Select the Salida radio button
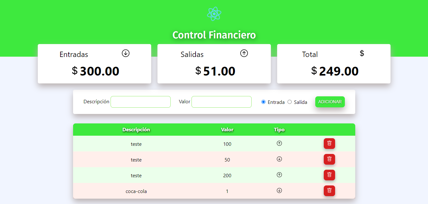428x204 pixels. pyautogui.click(x=289, y=102)
